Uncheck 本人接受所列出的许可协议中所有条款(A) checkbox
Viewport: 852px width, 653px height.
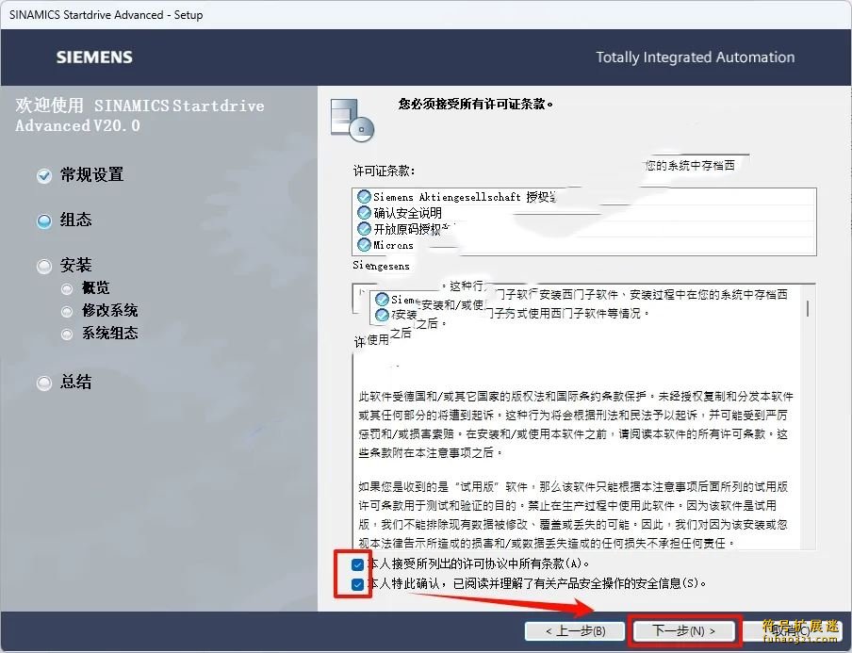click(x=357, y=564)
